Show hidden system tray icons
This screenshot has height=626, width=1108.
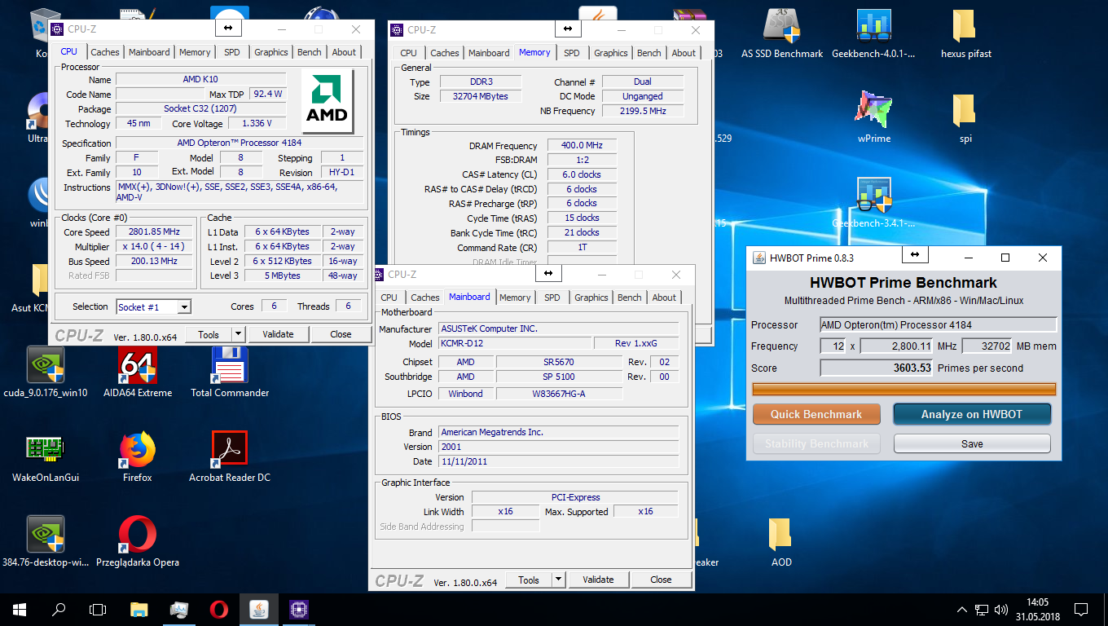[x=962, y=609]
